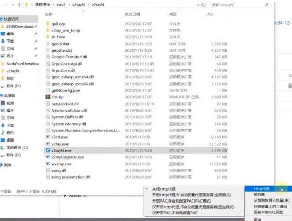The height and width of the screenshot is (221, 292).
Task: Select v2rayN folder in navigation pane
Action: point(13,71)
